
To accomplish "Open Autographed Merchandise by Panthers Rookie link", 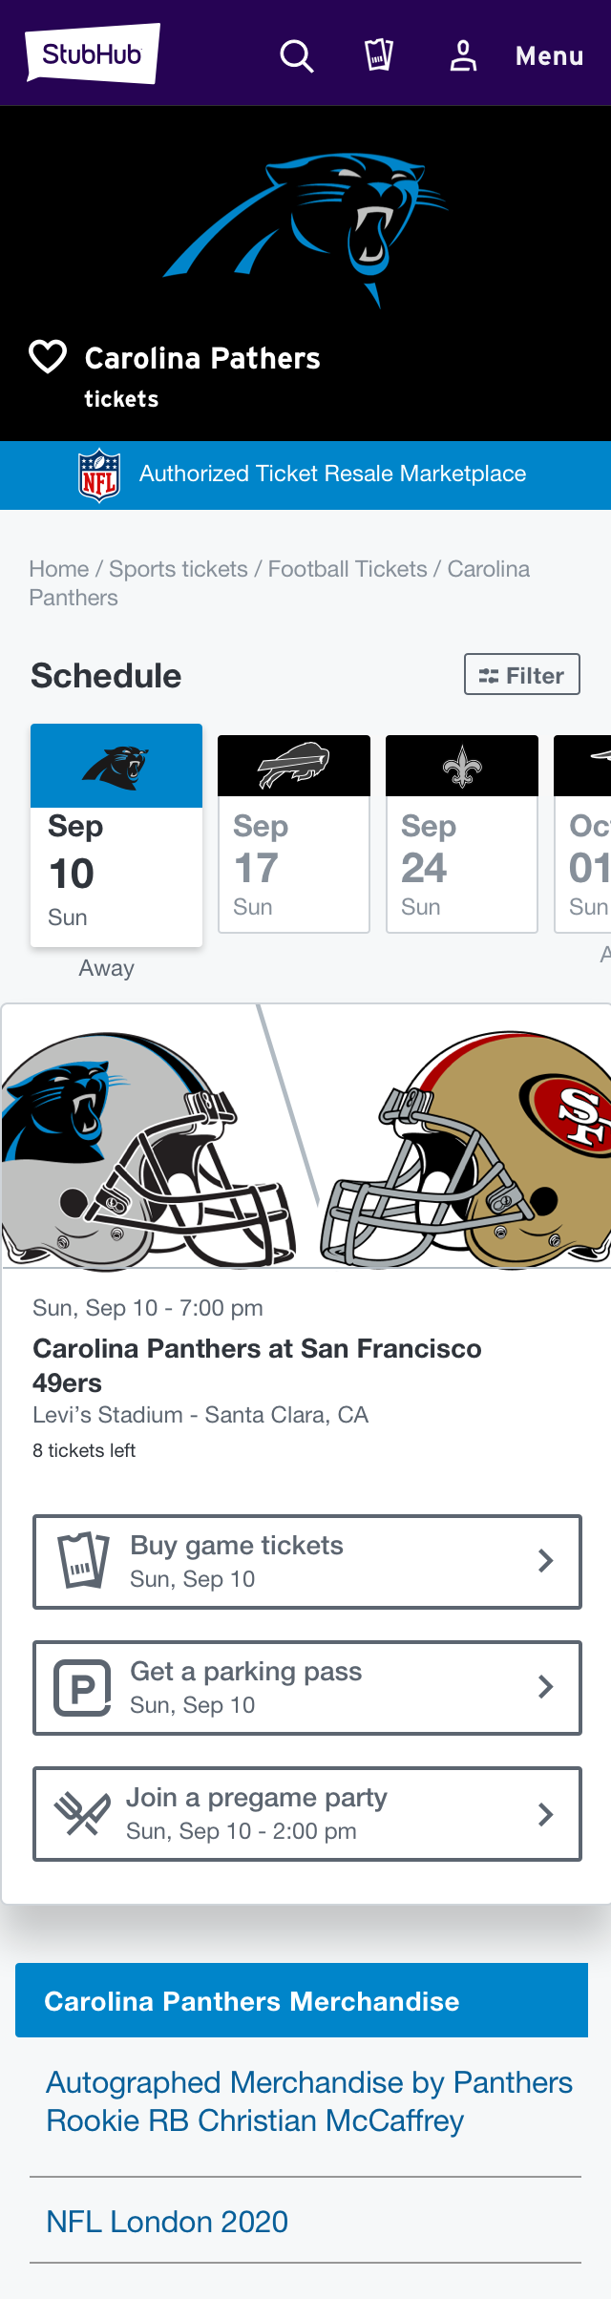I will [309, 2100].
